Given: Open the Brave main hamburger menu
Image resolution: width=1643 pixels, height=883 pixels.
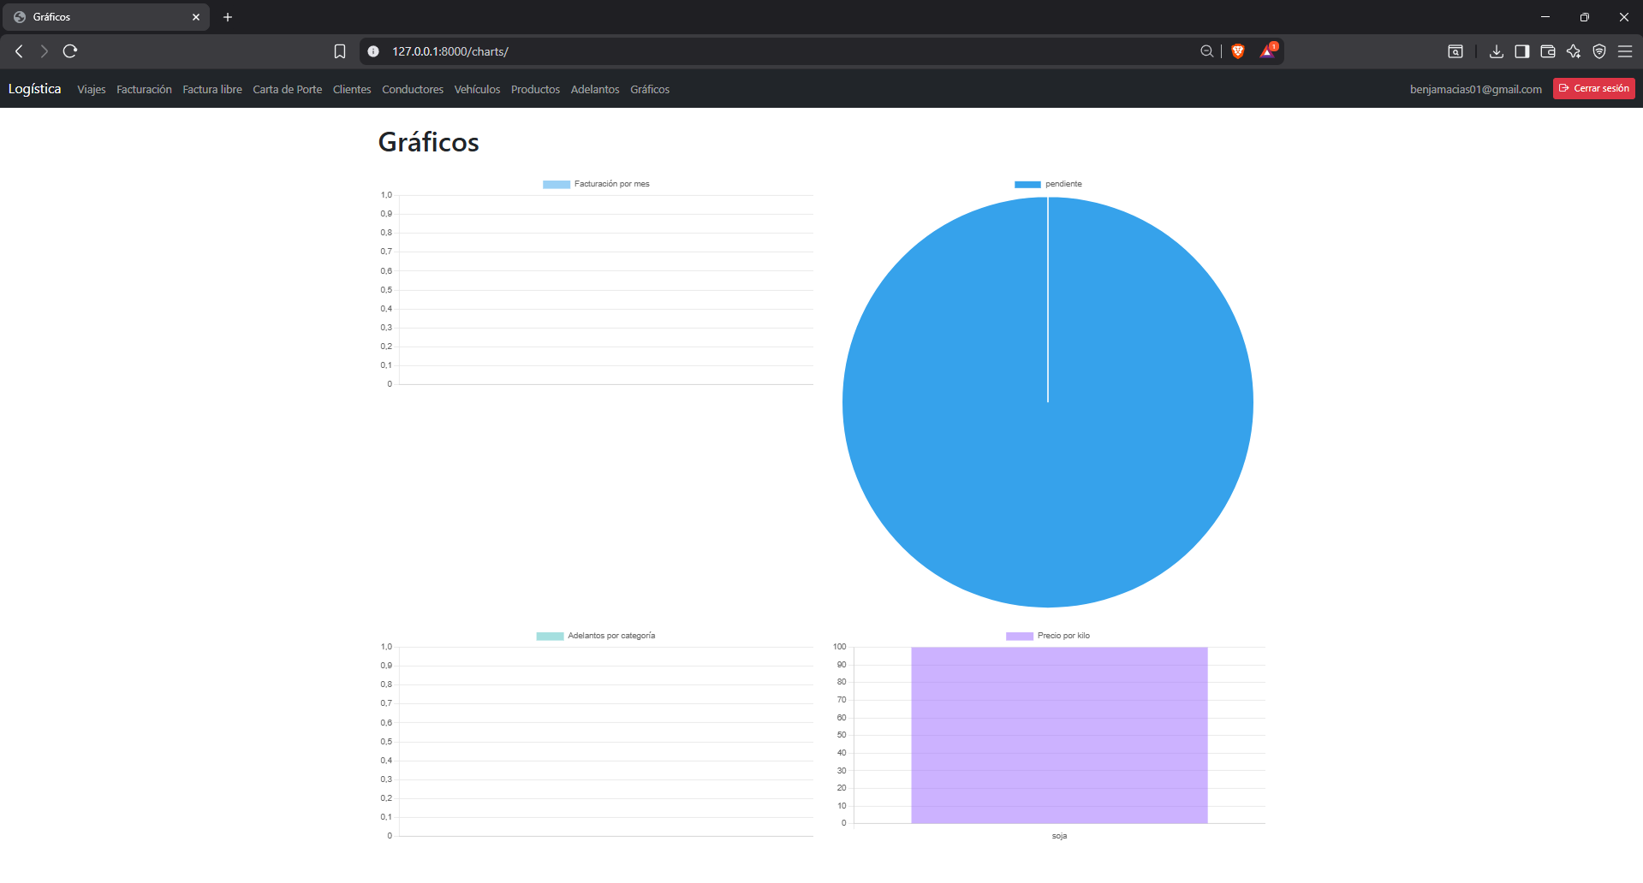Looking at the screenshot, I should (1624, 51).
